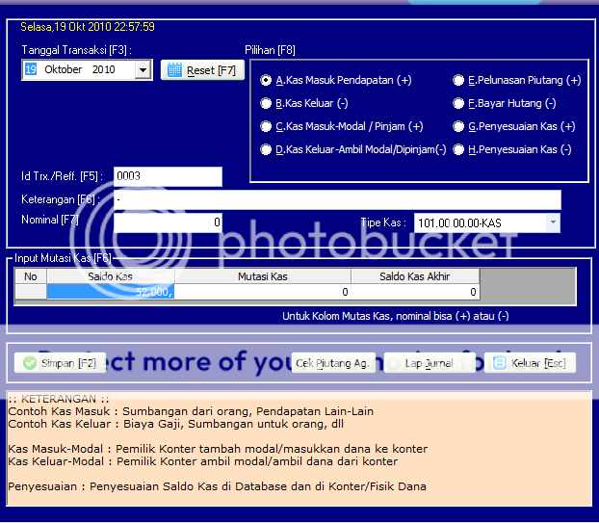Screen dimensions: 599x523
Task: Click the Kas Masuk-Modal explanation line
Action: (x=218, y=449)
